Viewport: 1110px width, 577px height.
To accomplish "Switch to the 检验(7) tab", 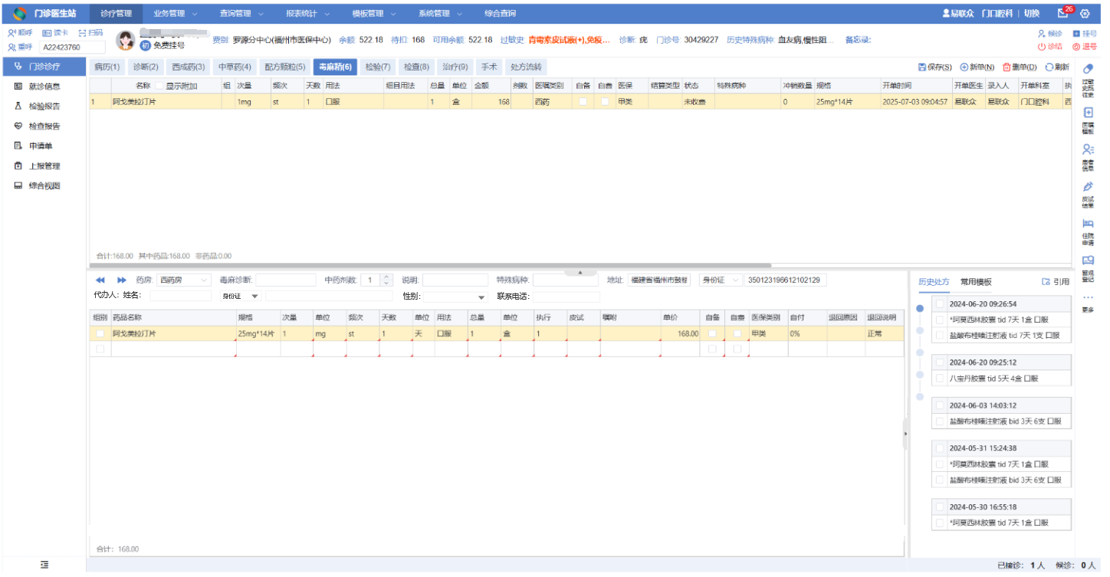I will click(x=379, y=67).
